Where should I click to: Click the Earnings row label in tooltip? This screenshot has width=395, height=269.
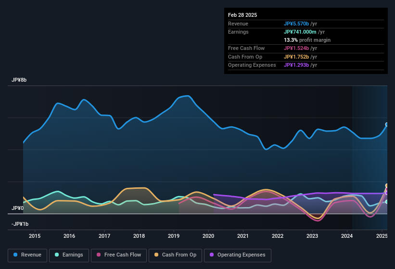[x=238, y=32]
